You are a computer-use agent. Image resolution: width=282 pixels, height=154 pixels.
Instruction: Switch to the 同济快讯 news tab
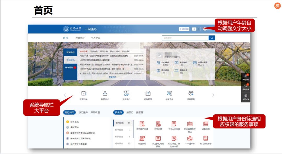(x=94, y=52)
